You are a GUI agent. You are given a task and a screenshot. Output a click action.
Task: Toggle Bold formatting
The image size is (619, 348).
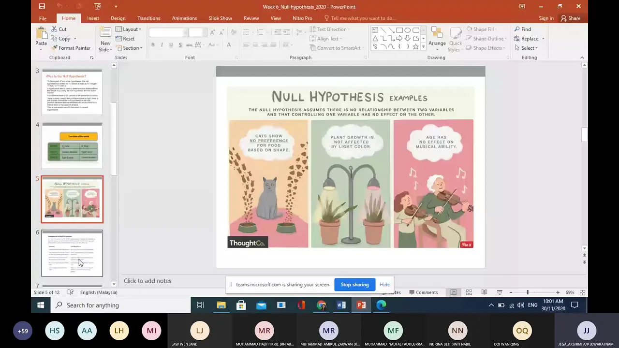pos(153,45)
